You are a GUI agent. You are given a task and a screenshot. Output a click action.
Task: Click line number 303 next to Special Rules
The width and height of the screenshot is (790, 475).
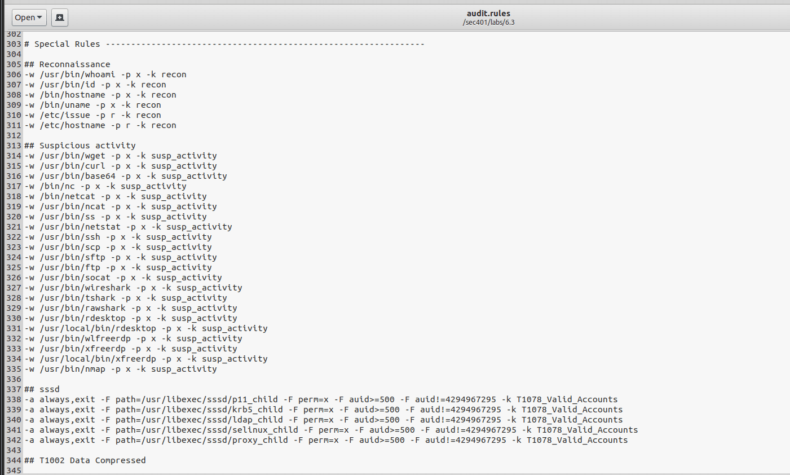click(x=12, y=43)
